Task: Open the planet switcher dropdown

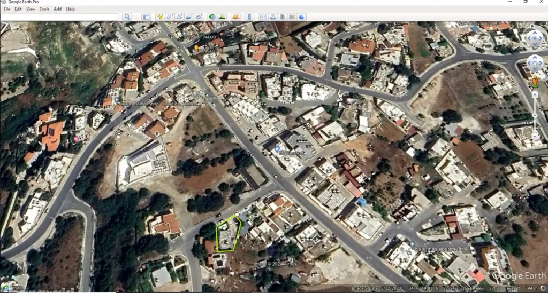Action: [x=235, y=17]
